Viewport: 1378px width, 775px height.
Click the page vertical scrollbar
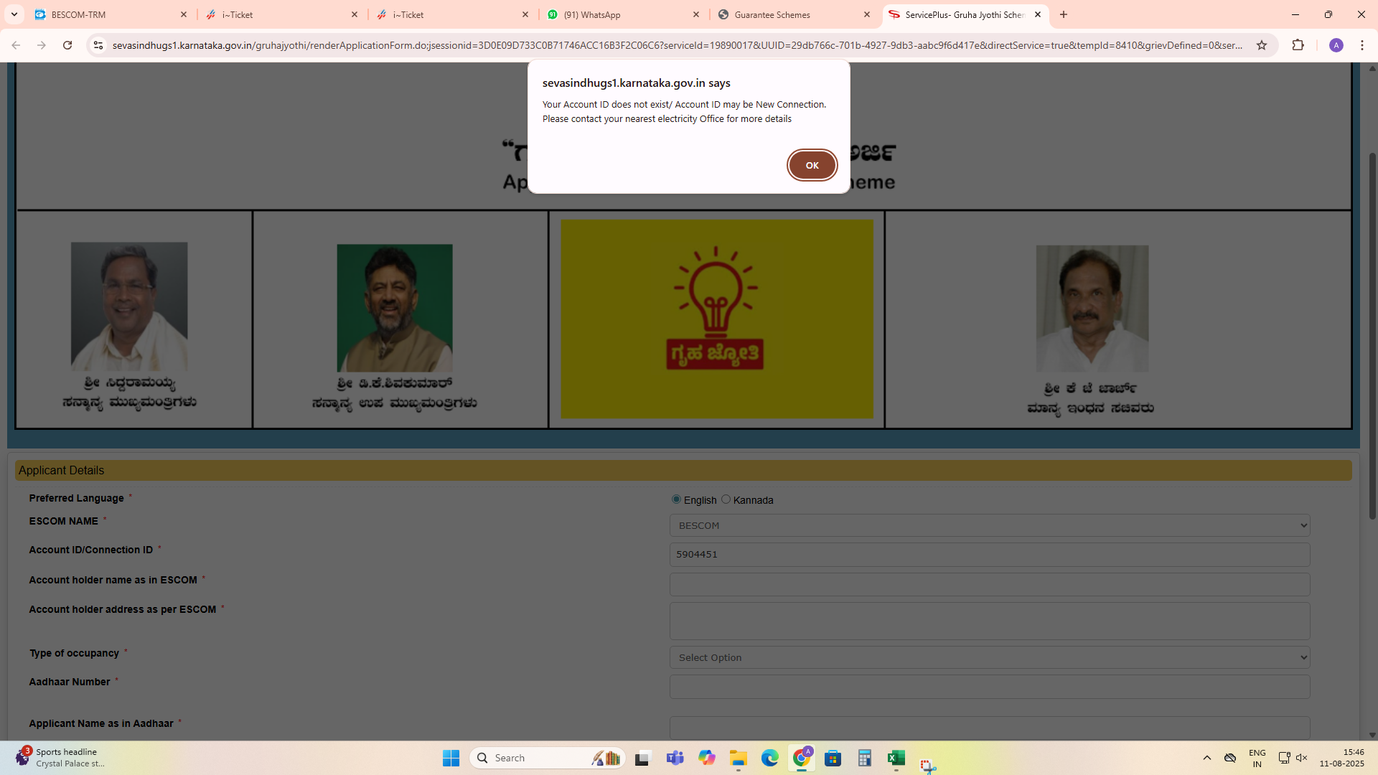click(x=1372, y=336)
